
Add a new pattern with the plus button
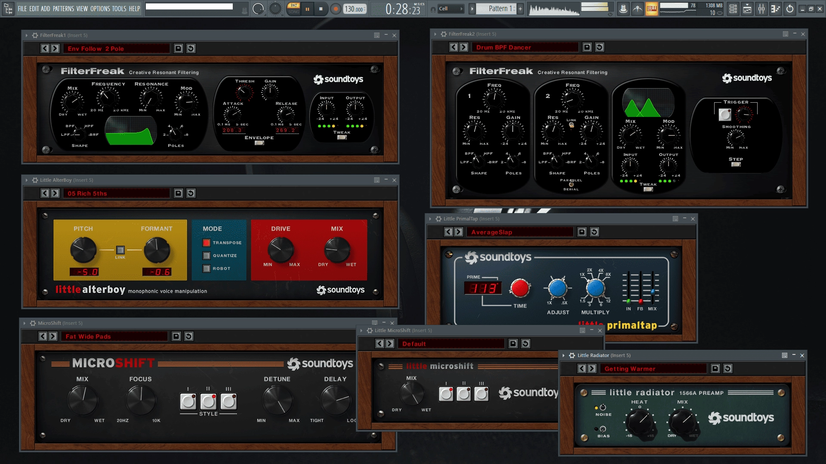(520, 9)
